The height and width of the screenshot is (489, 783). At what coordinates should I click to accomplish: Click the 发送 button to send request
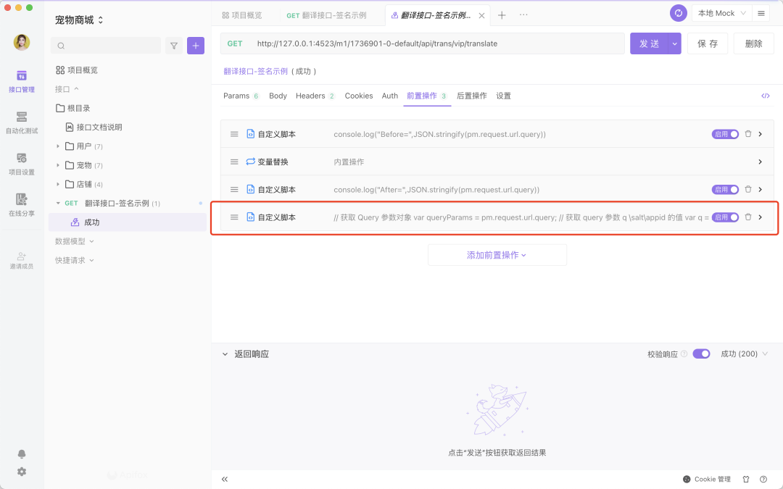click(649, 43)
